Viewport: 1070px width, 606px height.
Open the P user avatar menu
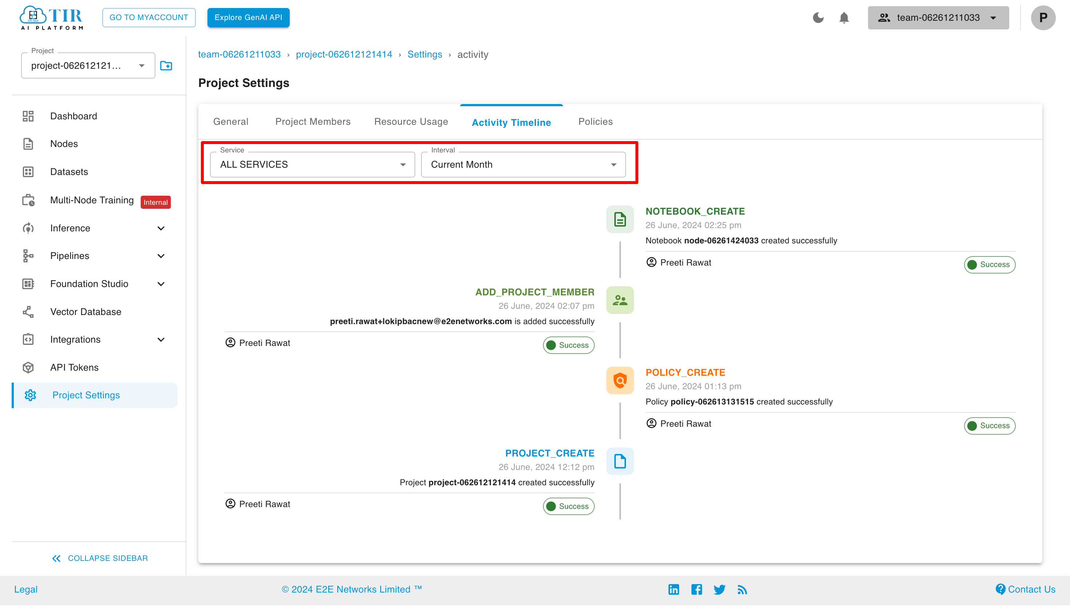pos(1043,18)
